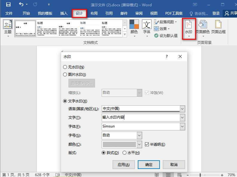Switch to the 审阅 review tab

[x=139, y=13]
